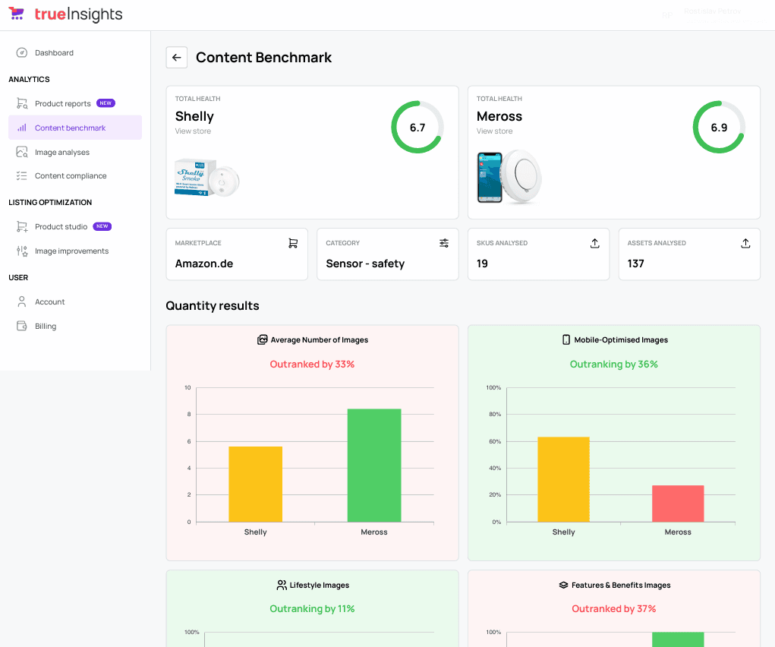The height and width of the screenshot is (647, 775).
Task: Click the Account person icon
Action: coord(22,301)
